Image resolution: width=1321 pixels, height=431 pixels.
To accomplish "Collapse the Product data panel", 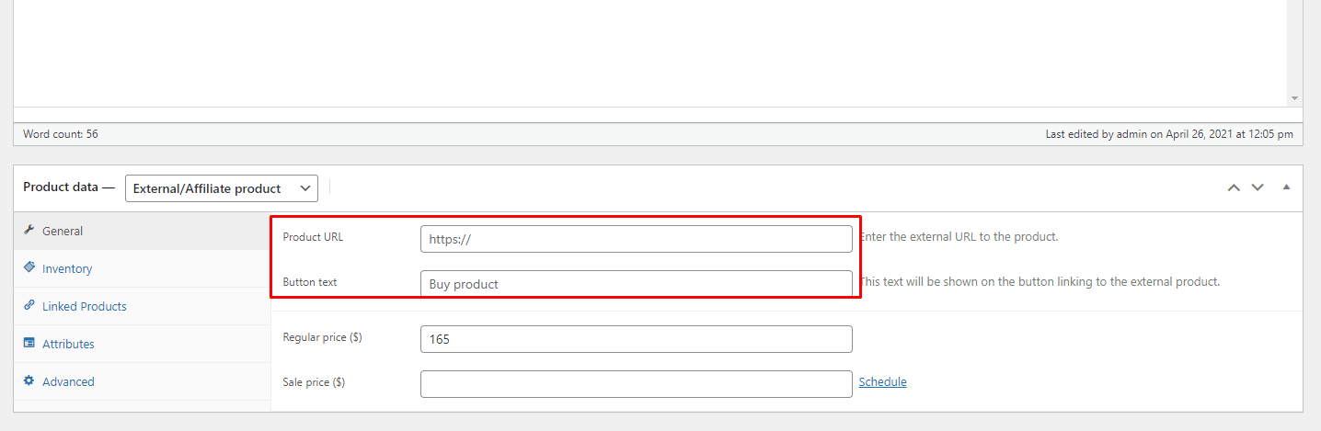I will pyautogui.click(x=1286, y=187).
